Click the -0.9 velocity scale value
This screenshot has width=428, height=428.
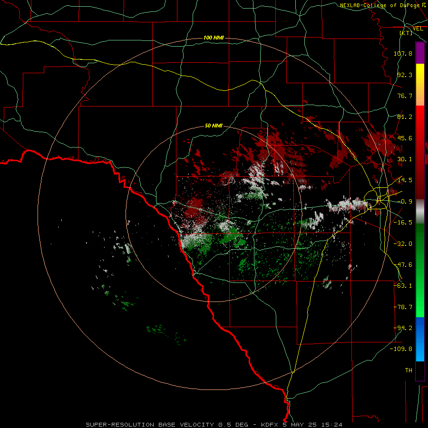click(x=405, y=202)
